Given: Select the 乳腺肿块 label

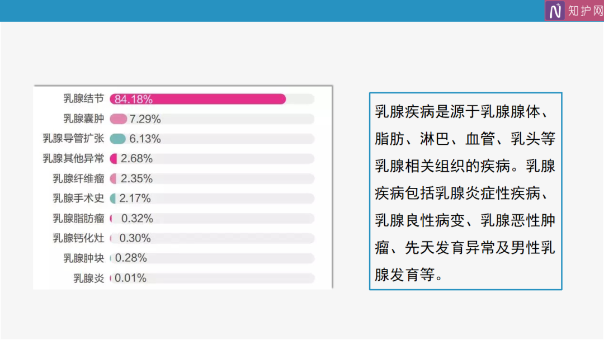Looking at the screenshot, I should 84,258.
